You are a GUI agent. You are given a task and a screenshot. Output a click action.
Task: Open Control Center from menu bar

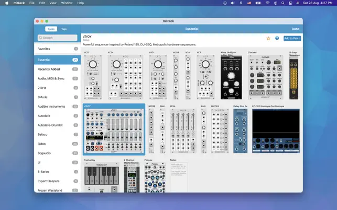290,3
